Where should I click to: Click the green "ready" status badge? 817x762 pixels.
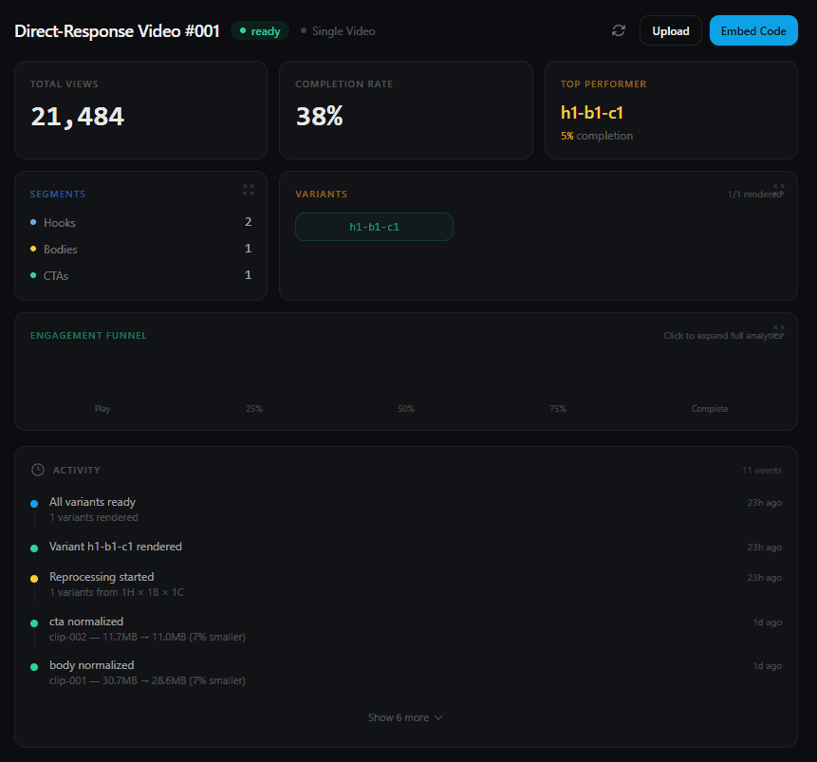point(259,30)
